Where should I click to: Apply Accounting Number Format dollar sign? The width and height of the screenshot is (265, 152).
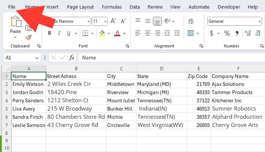(x=211, y=33)
